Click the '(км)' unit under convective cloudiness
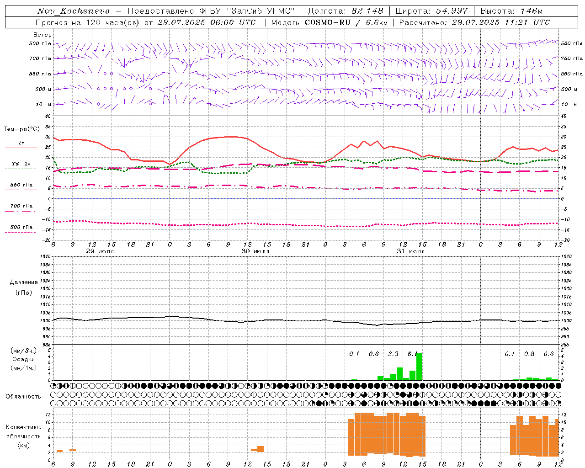The image size is (585, 468). click(24, 445)
